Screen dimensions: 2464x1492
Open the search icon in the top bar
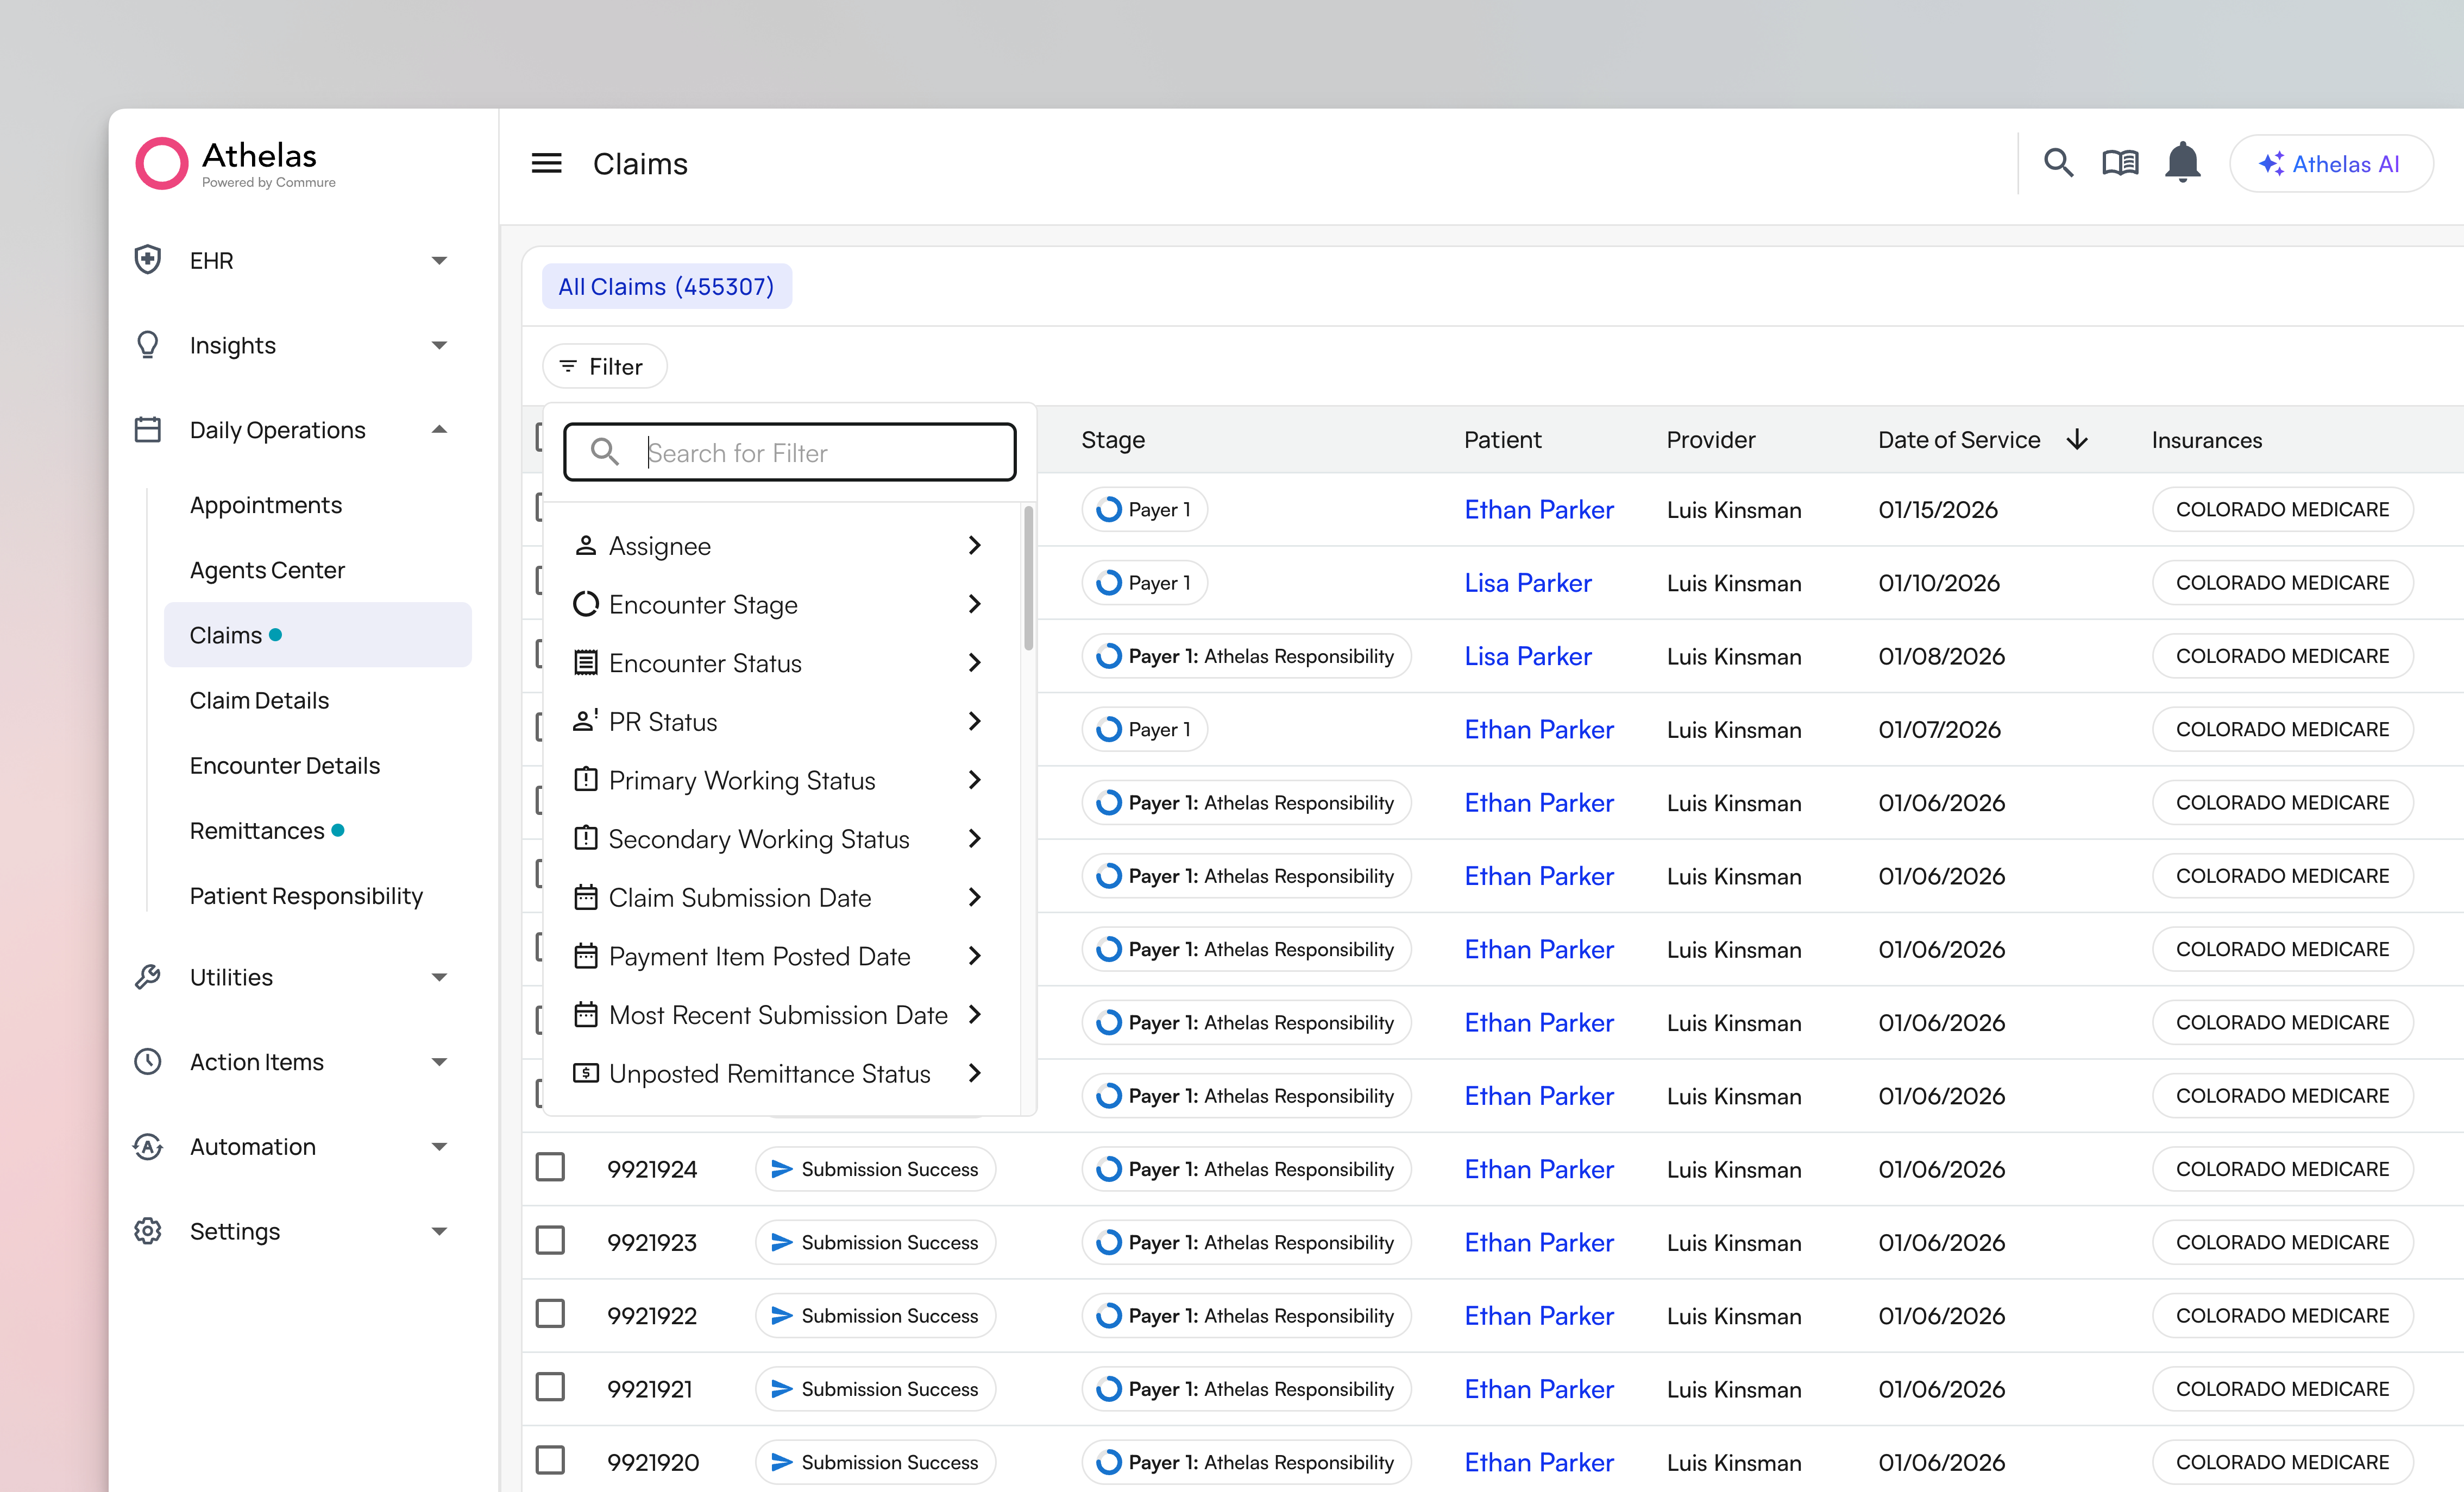pyautogui.click(x=2059, y=163)
